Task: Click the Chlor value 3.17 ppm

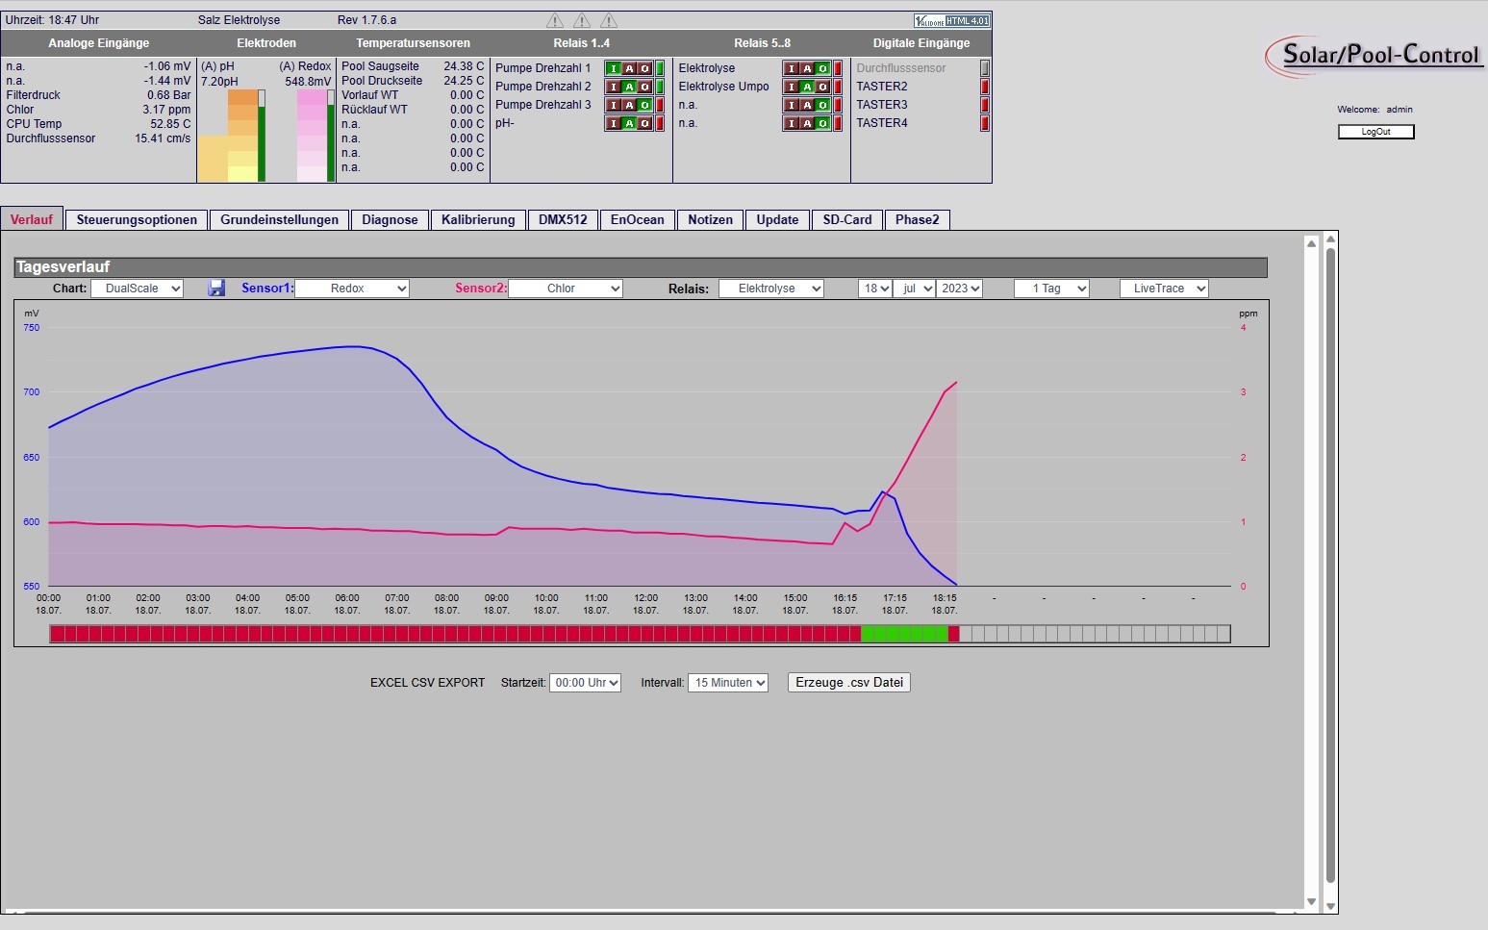Action: tap(166, 110)
